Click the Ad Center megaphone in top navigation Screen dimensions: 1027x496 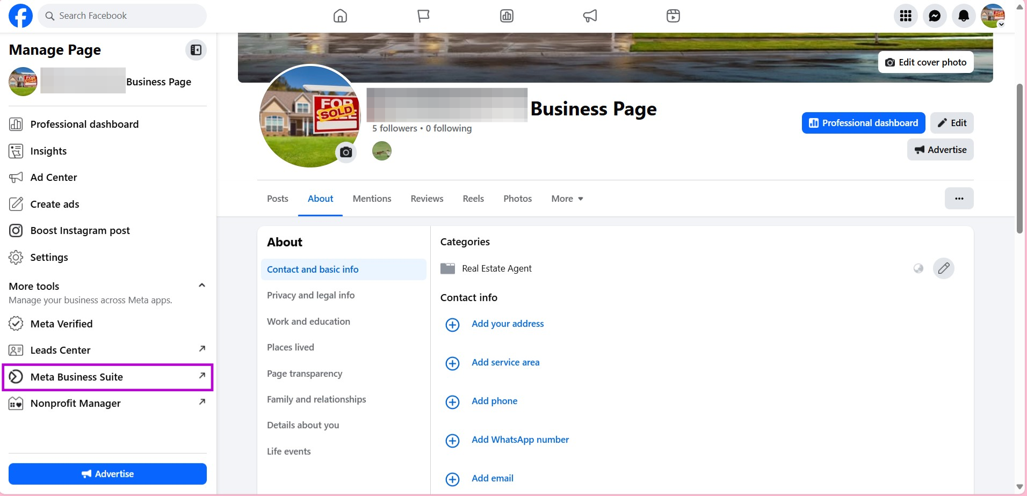point(590,16)
